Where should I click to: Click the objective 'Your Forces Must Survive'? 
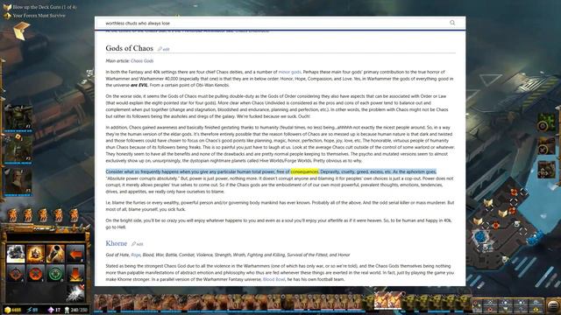pyautogui.click(x=35, y=16)
